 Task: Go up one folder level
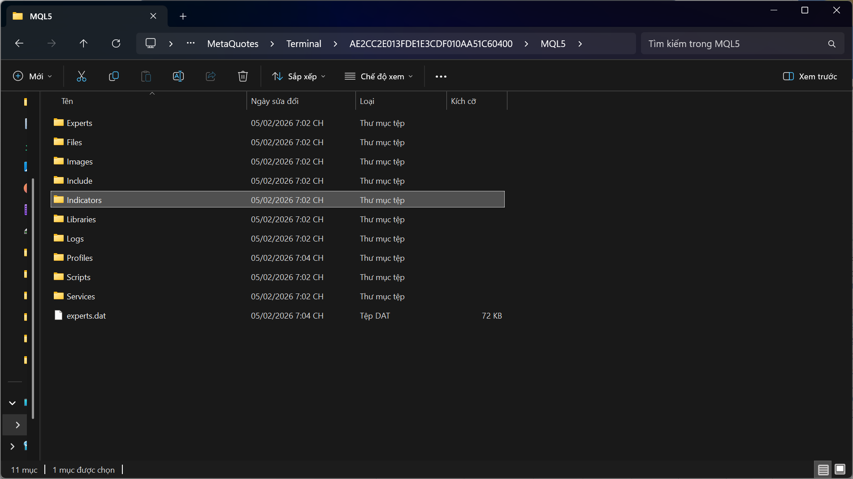pos(83,43)
